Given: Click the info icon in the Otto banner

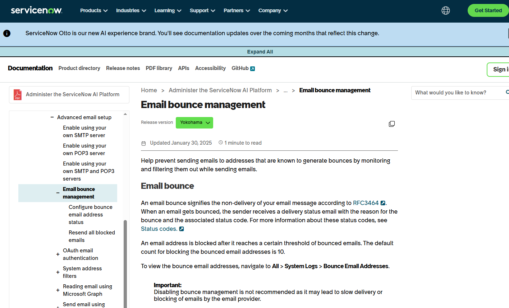Looking at the screenshot, I should point(7,33).
